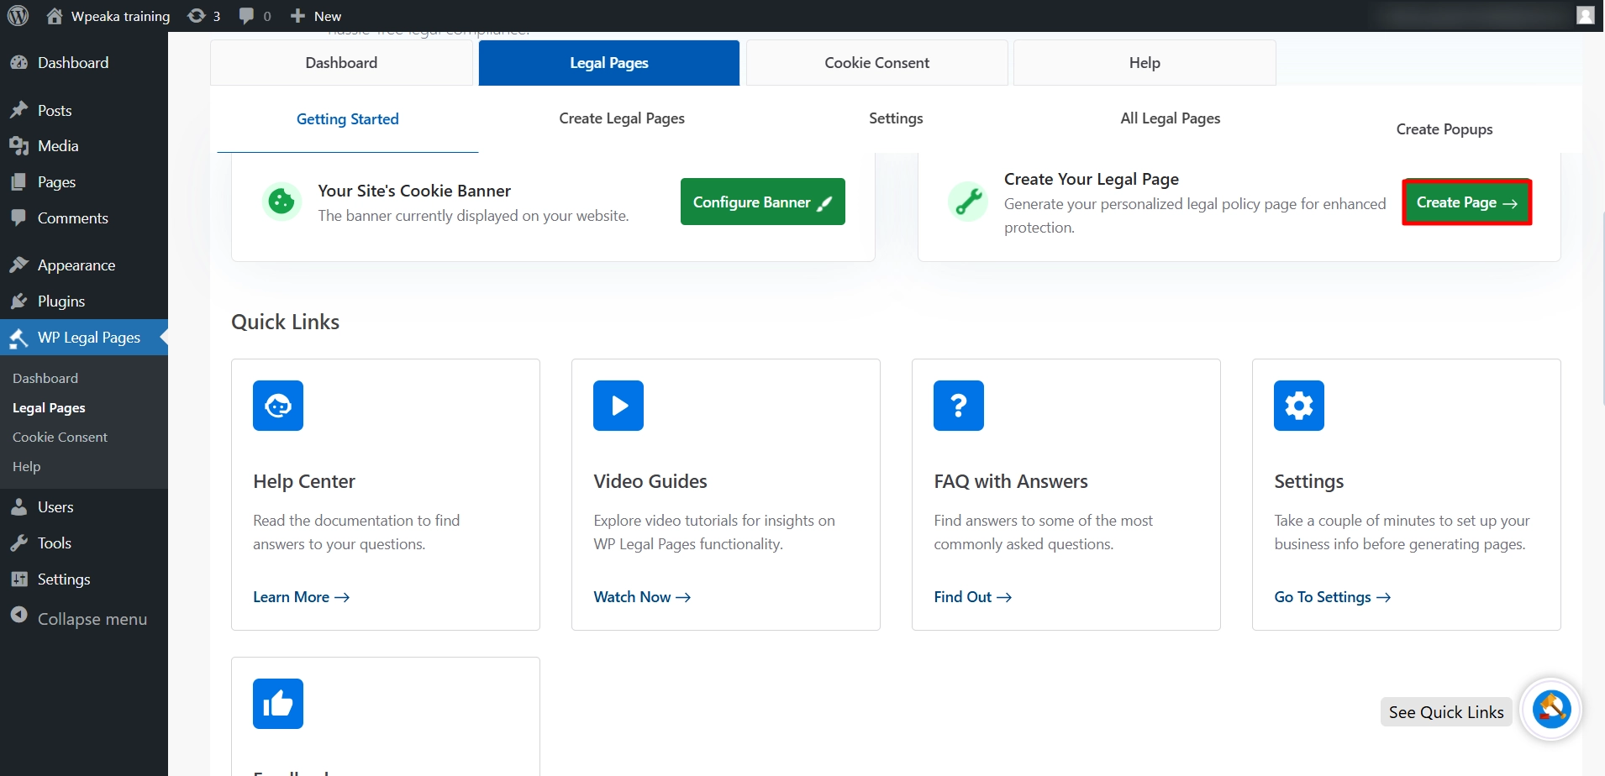Click the Help Center card heading
This screenshot has height=776, width=1605.
304,481
